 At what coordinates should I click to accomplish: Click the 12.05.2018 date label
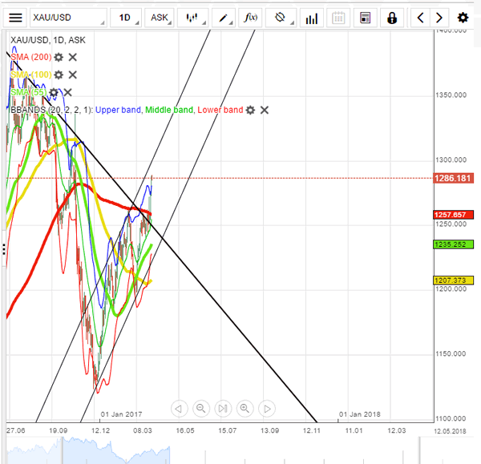(x=450, y=431)
